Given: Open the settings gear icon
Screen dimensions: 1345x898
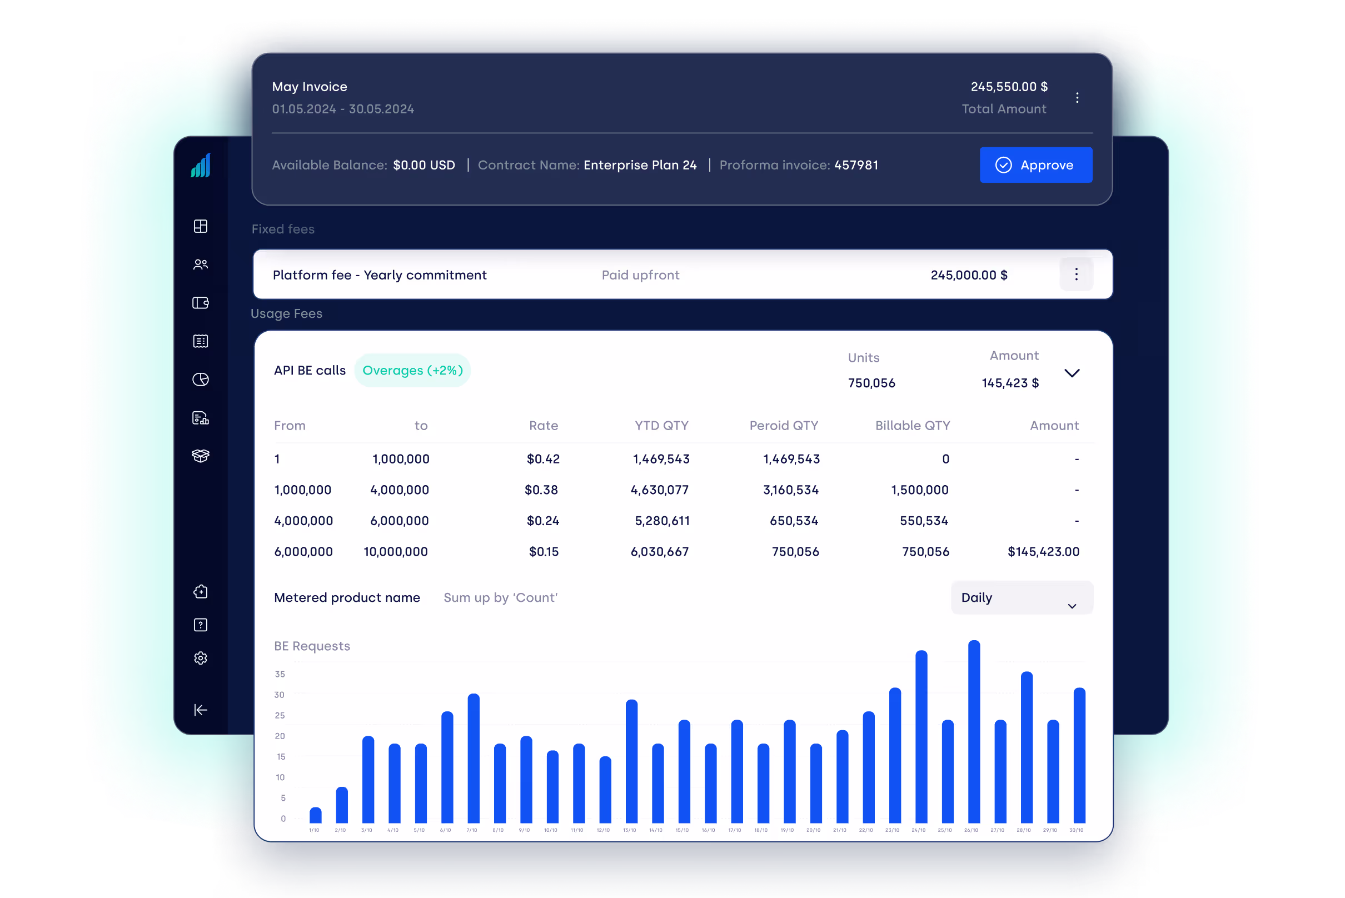Looking at the screenshot, I should [201, 658].
